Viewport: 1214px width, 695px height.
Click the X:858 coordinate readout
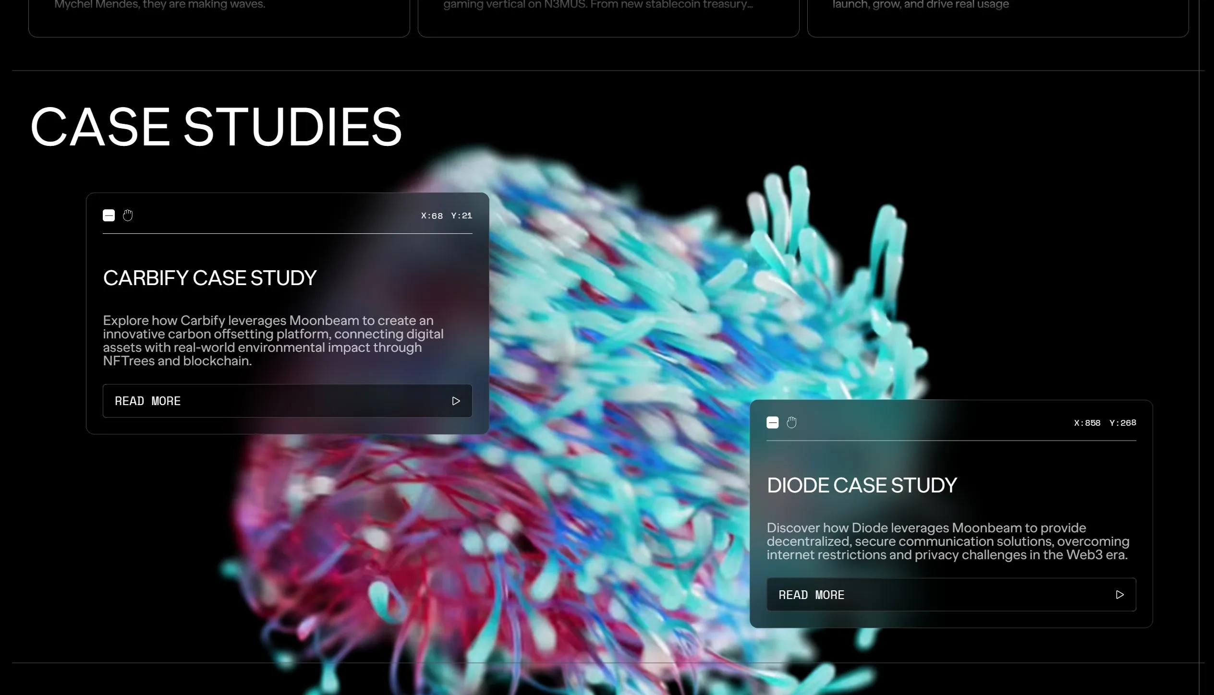click(1087, 423)
